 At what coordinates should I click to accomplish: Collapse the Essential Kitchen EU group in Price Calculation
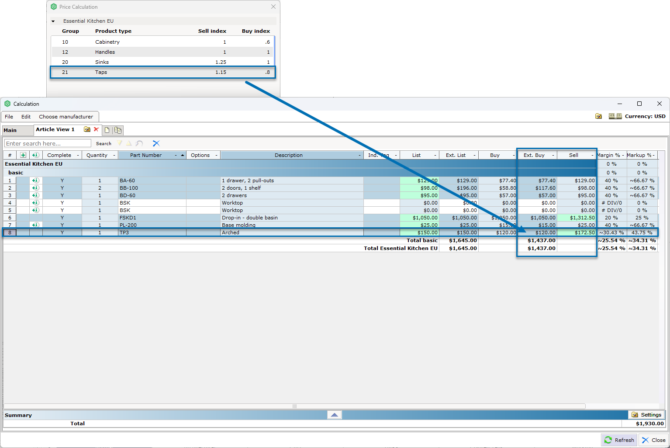[x=53, y=21]
